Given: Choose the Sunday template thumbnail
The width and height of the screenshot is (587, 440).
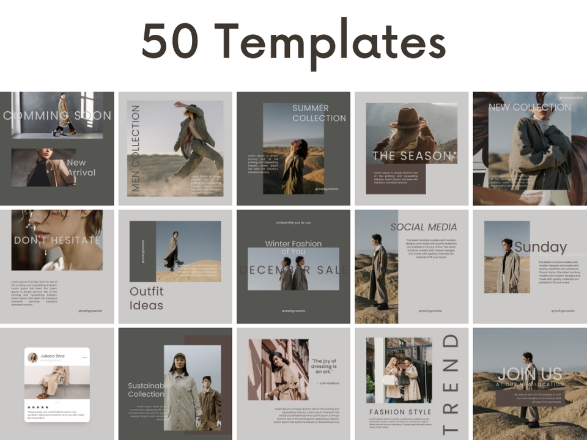Looking at the screenshot, I should 530,266.
